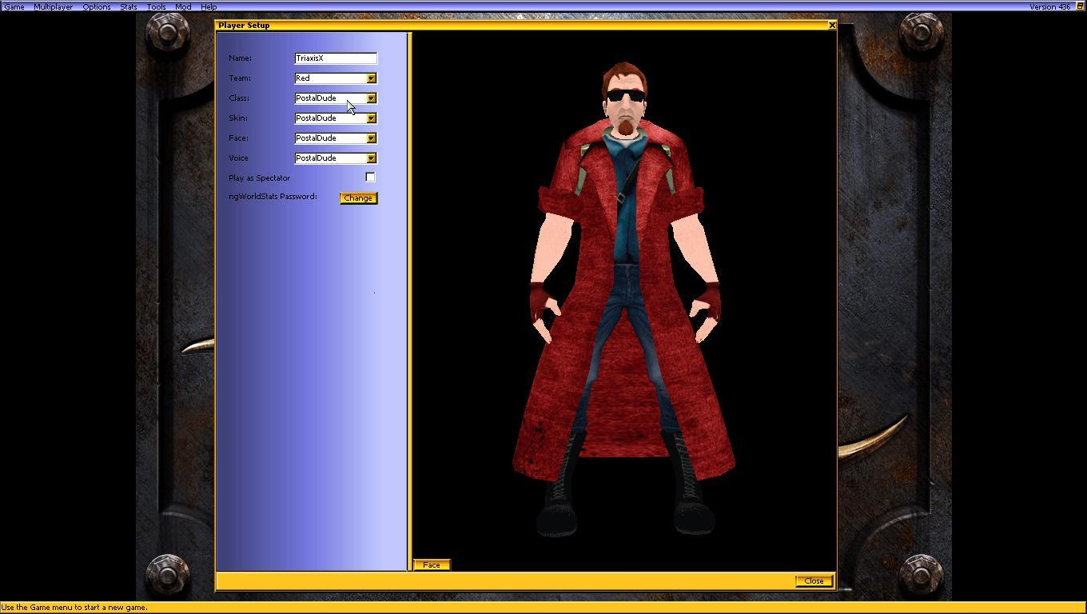Enable the Play as Spectator checkbox
The width and height of the screenshot is (1087, 614).
370,177
